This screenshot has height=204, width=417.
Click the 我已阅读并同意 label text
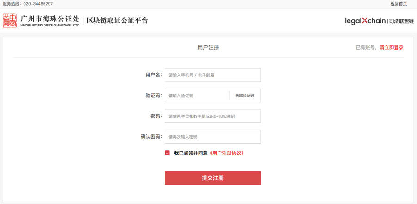click(x=191, y=153)
